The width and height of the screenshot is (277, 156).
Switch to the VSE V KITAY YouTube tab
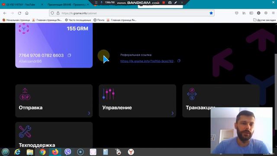coord(21,5)
